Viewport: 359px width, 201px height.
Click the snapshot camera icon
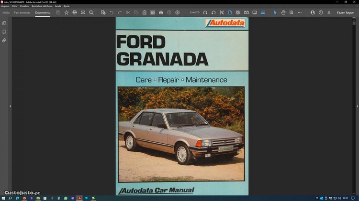pyautogui.click(x=153, y=12)
